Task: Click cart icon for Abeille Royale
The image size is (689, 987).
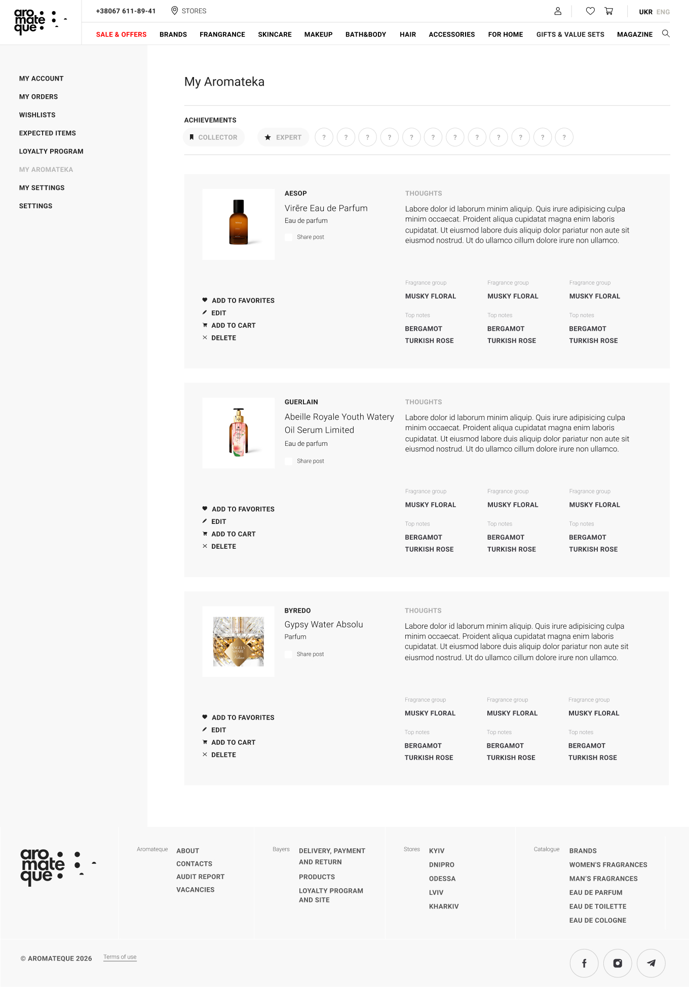Action: (x=205, y=534)
